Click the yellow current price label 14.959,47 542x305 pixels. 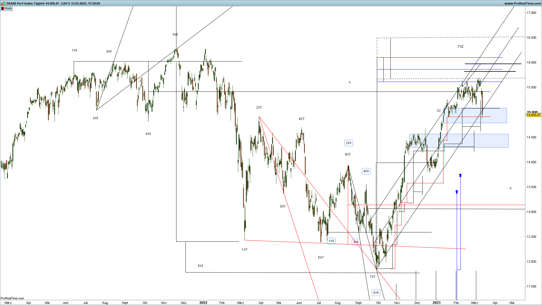click(534, 115)
